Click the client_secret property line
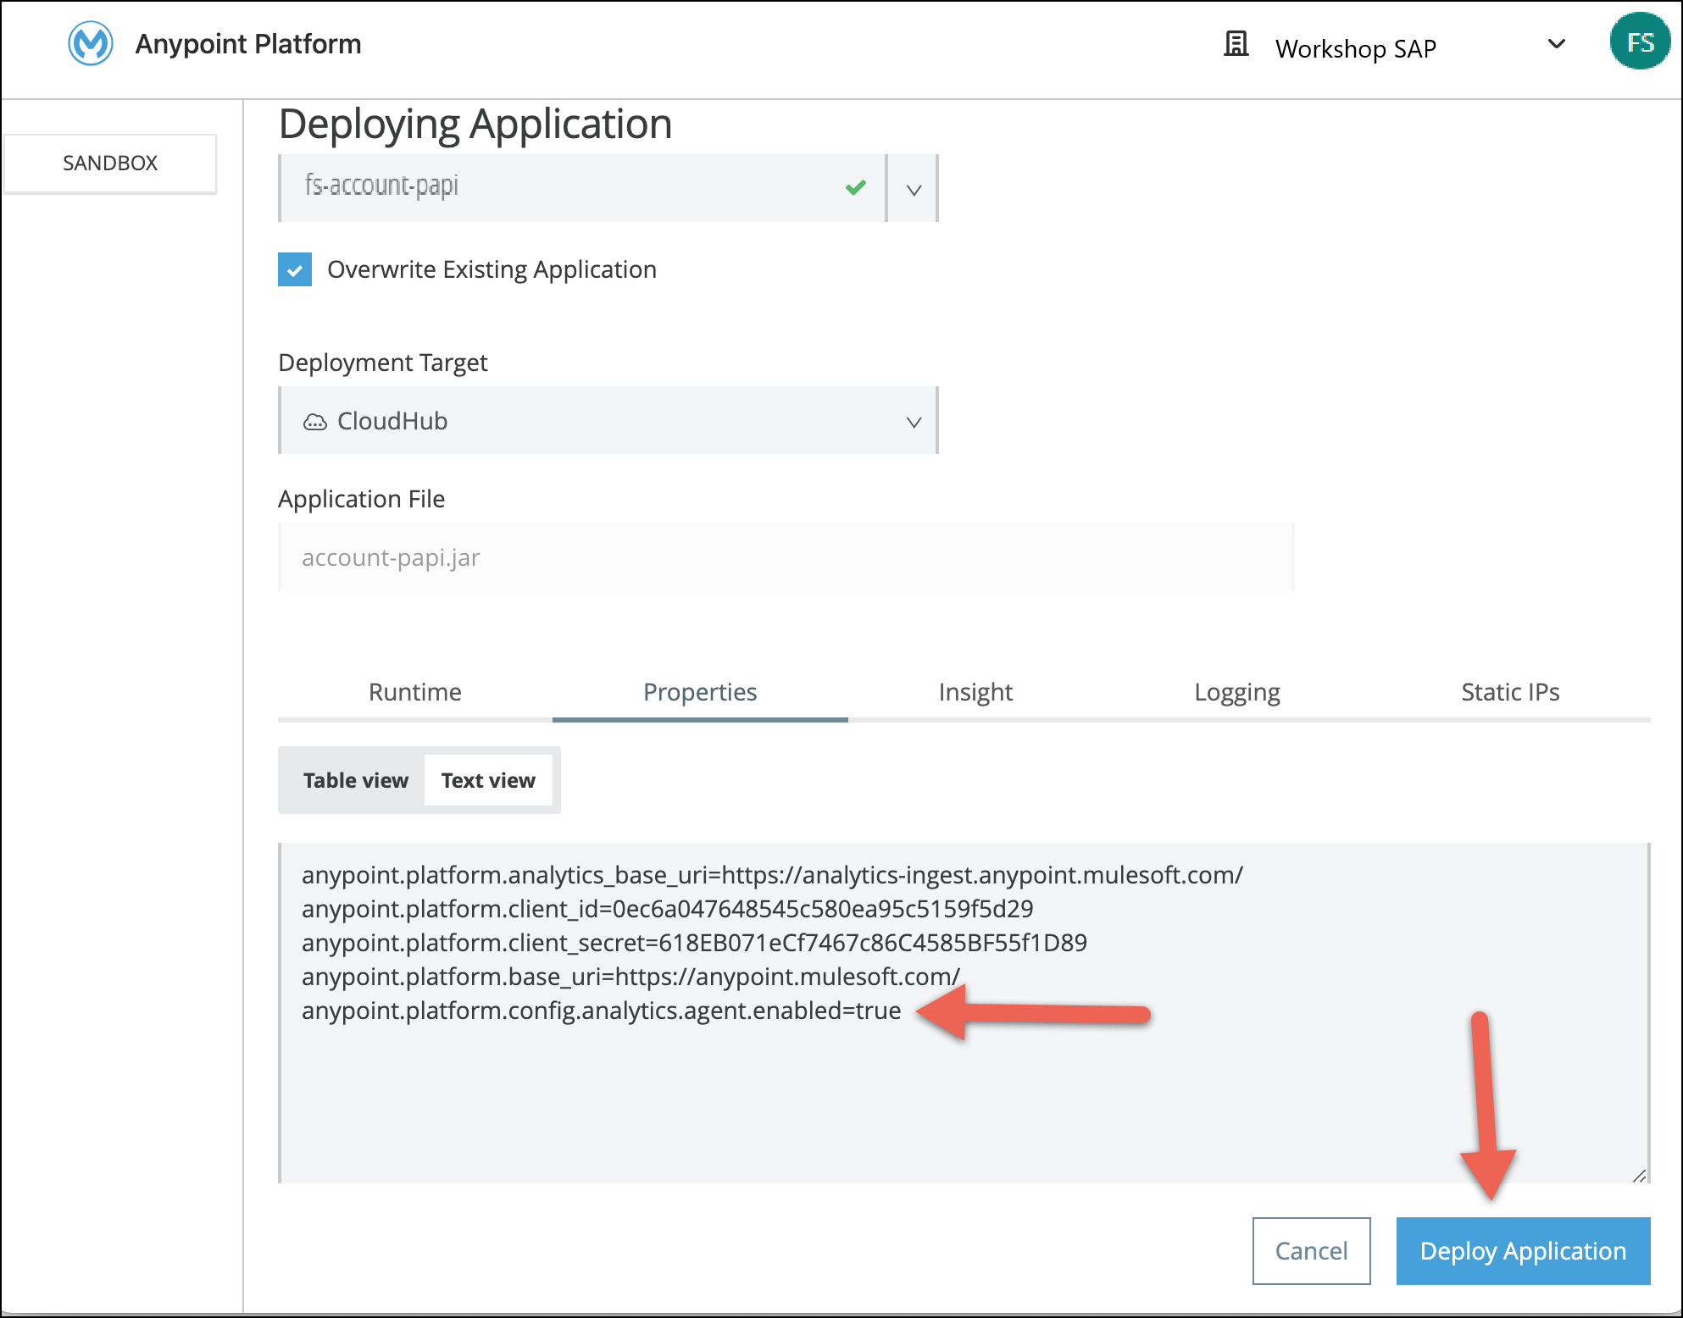 pos(694,943)
